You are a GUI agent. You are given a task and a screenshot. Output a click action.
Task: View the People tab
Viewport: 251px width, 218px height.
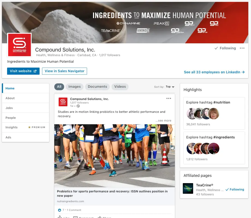(x=25, y=118)
